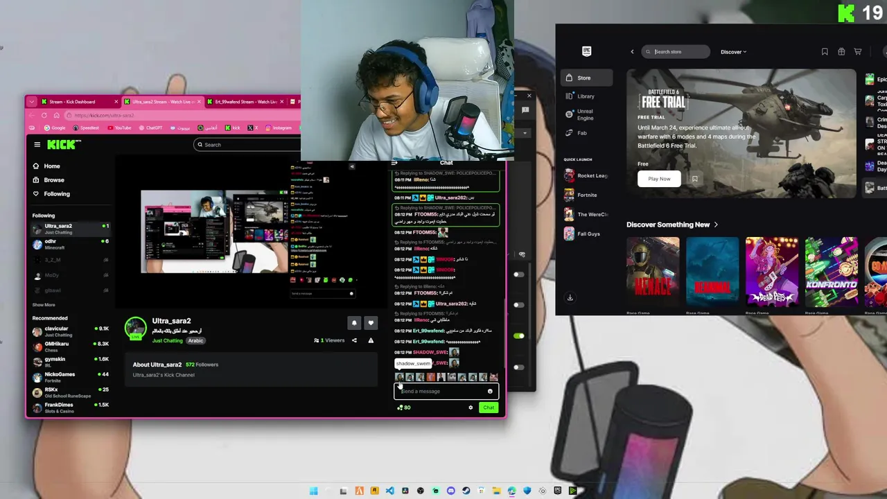
Task: Open Epic downloads icon
Action: point(570,298)
